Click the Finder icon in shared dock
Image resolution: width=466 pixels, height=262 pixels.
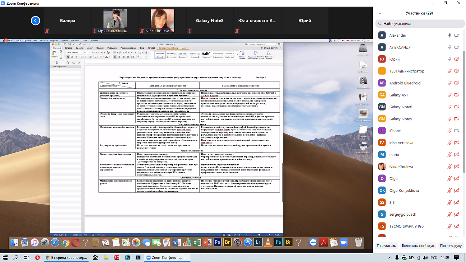[14, 242]
